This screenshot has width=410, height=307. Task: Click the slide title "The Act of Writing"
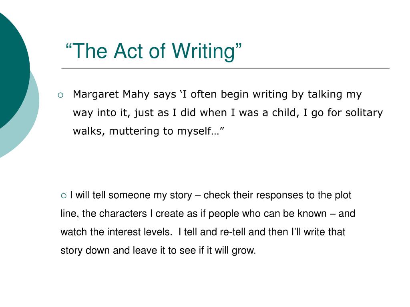click(153, 51)
